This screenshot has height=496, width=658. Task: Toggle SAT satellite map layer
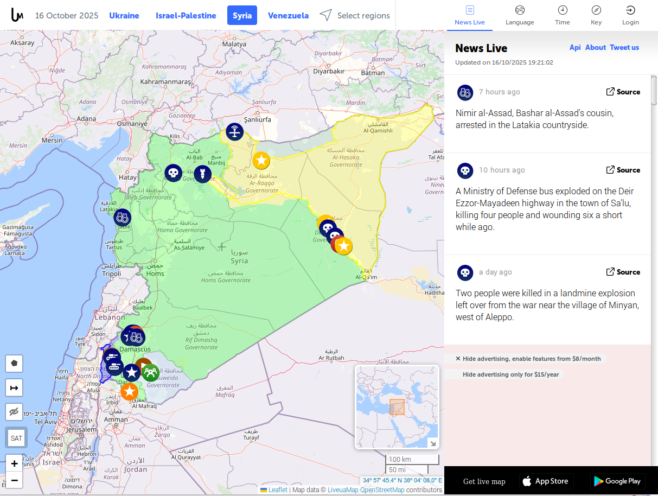coord(16,438)
